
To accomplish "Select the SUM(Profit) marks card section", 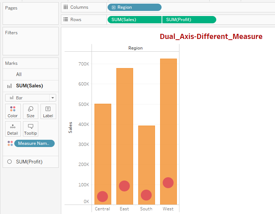I will [x=29, y=162].
